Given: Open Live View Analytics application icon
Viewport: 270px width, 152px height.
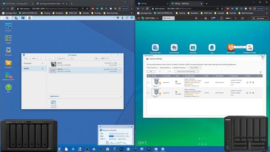Looking at the screenshot, I should click(54, 104).
